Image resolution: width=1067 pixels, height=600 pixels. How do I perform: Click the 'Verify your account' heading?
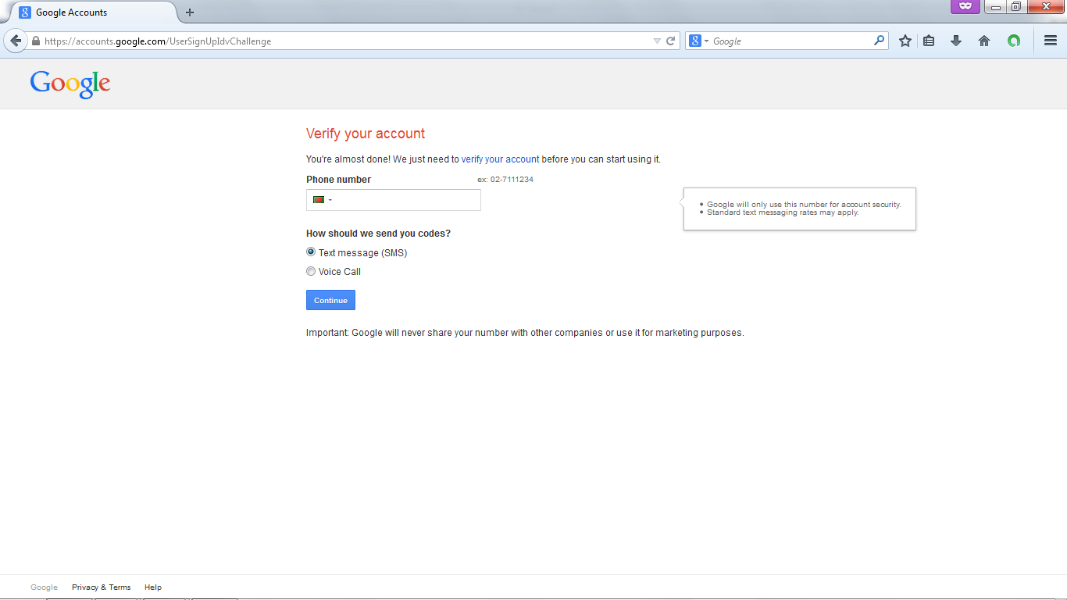[366, 134]
